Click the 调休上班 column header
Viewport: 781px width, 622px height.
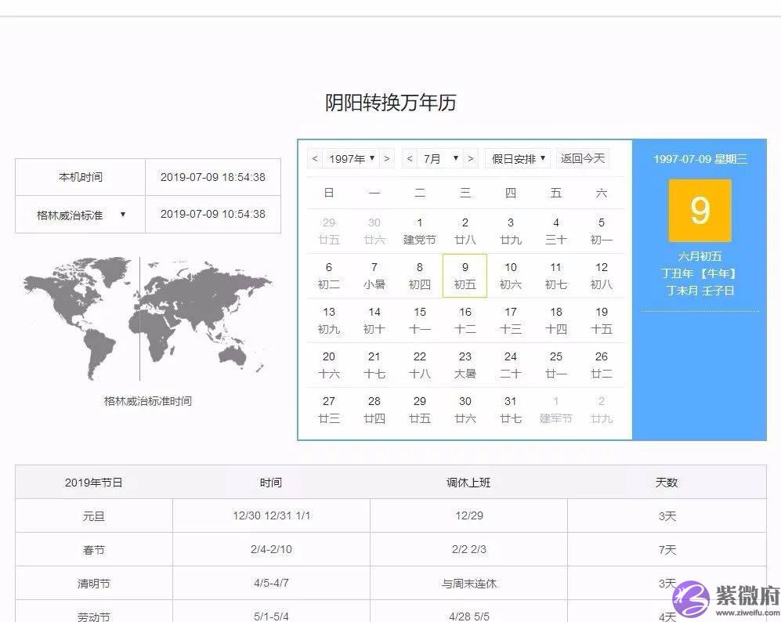pyautogui.click(x=468, y=483)
